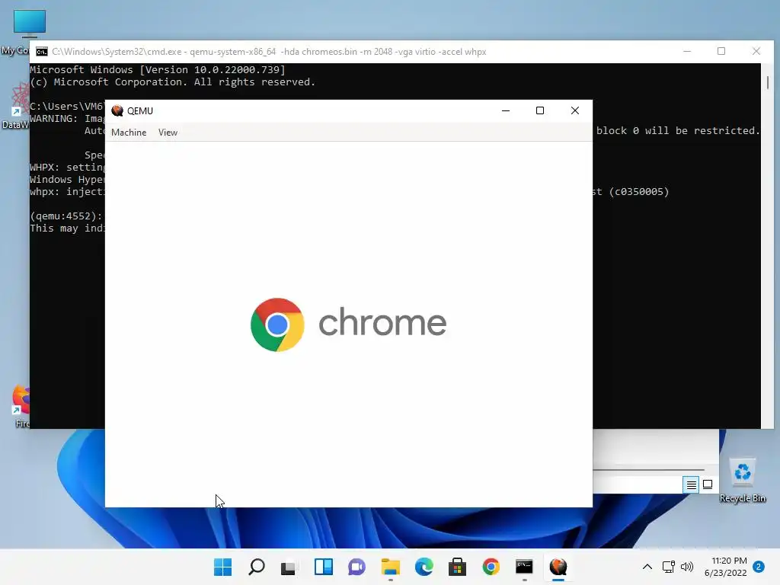Click the volume speaker tray icon
Viewport: 780px width, 585px height.
click(x=687, y=567)
